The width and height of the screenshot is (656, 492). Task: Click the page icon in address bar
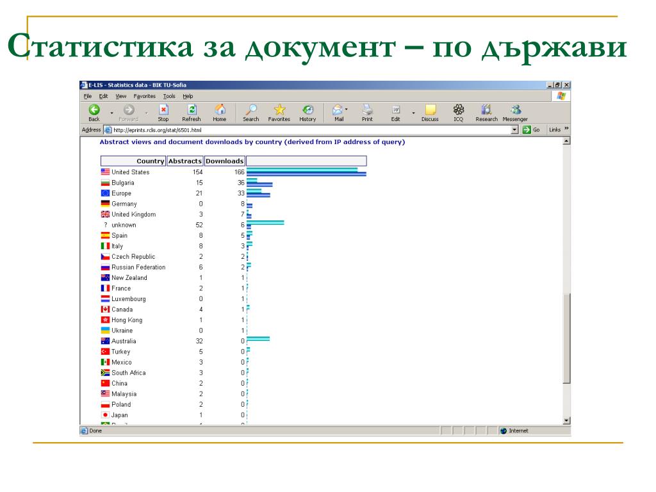[108, 129]
